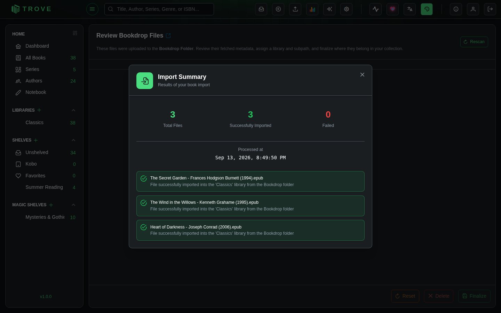Click the info circle icon
Screen dimensions: 501x313
456,9
